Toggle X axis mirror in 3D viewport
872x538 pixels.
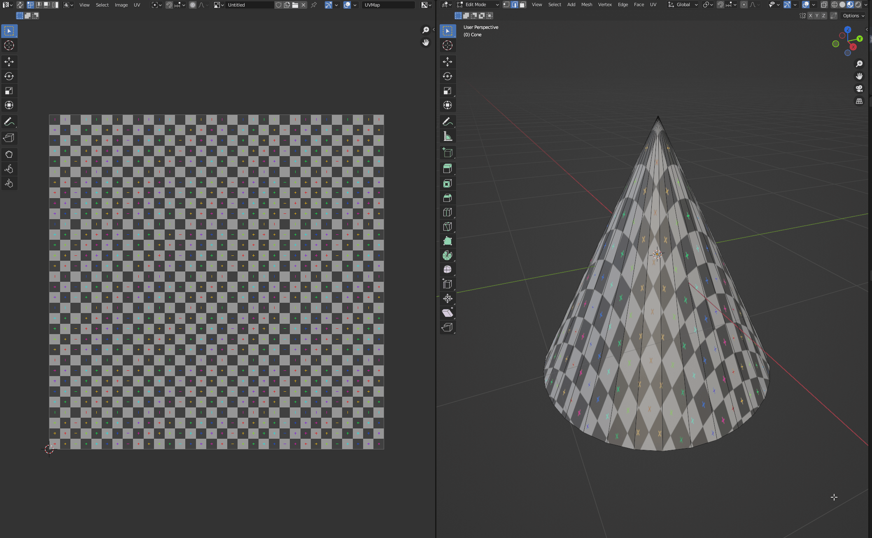810,16
